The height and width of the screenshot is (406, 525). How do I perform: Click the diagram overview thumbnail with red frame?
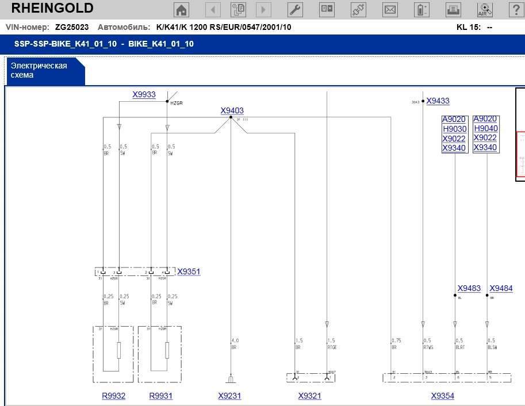pyautogui.click(x=520, y=154)
